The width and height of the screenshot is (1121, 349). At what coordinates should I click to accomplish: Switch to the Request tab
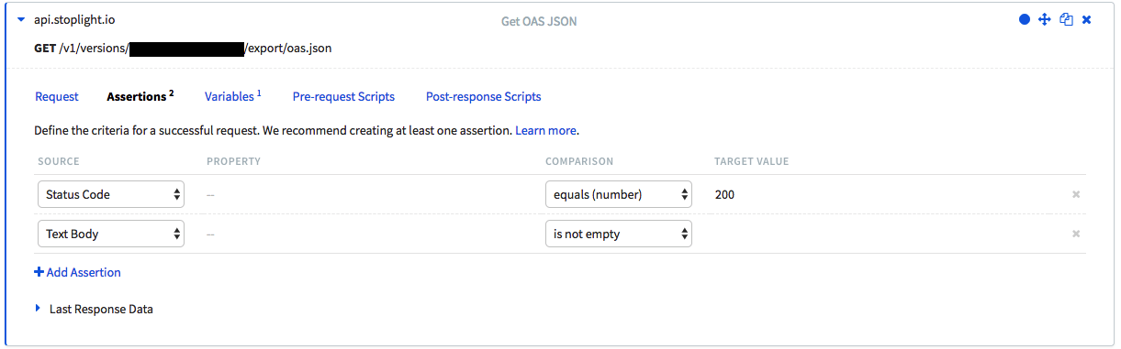tap(57, 96)
